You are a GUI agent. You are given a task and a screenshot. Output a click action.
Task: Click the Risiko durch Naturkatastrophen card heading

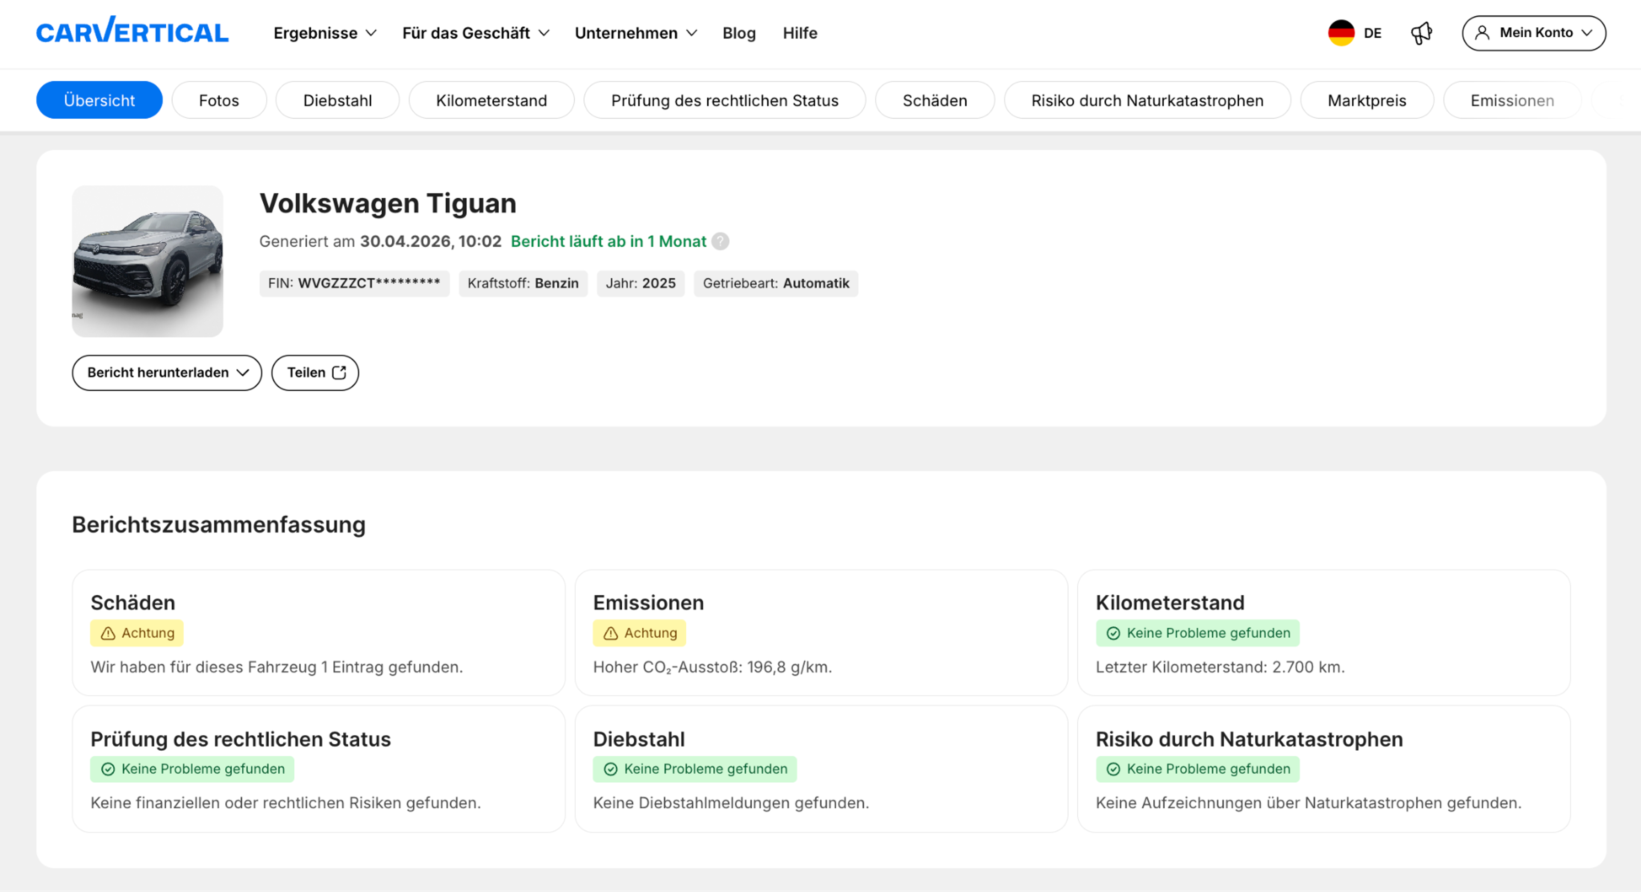coord(1249,739)
